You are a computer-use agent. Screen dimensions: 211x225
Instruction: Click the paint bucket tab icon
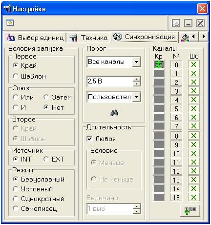pyautogui.click(x=185, y=38)
